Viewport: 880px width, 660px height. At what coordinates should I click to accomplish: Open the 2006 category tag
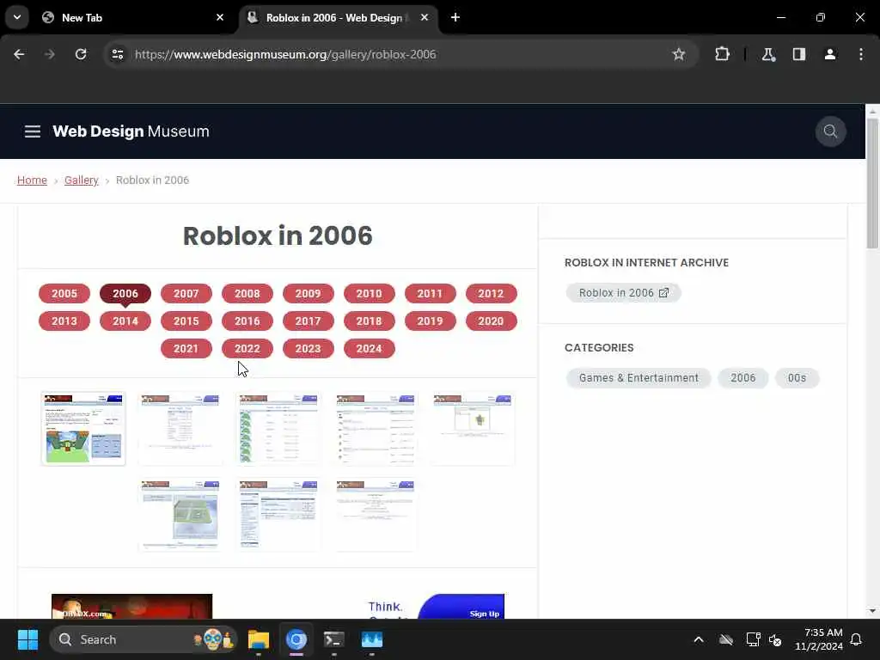click(743, 378)
